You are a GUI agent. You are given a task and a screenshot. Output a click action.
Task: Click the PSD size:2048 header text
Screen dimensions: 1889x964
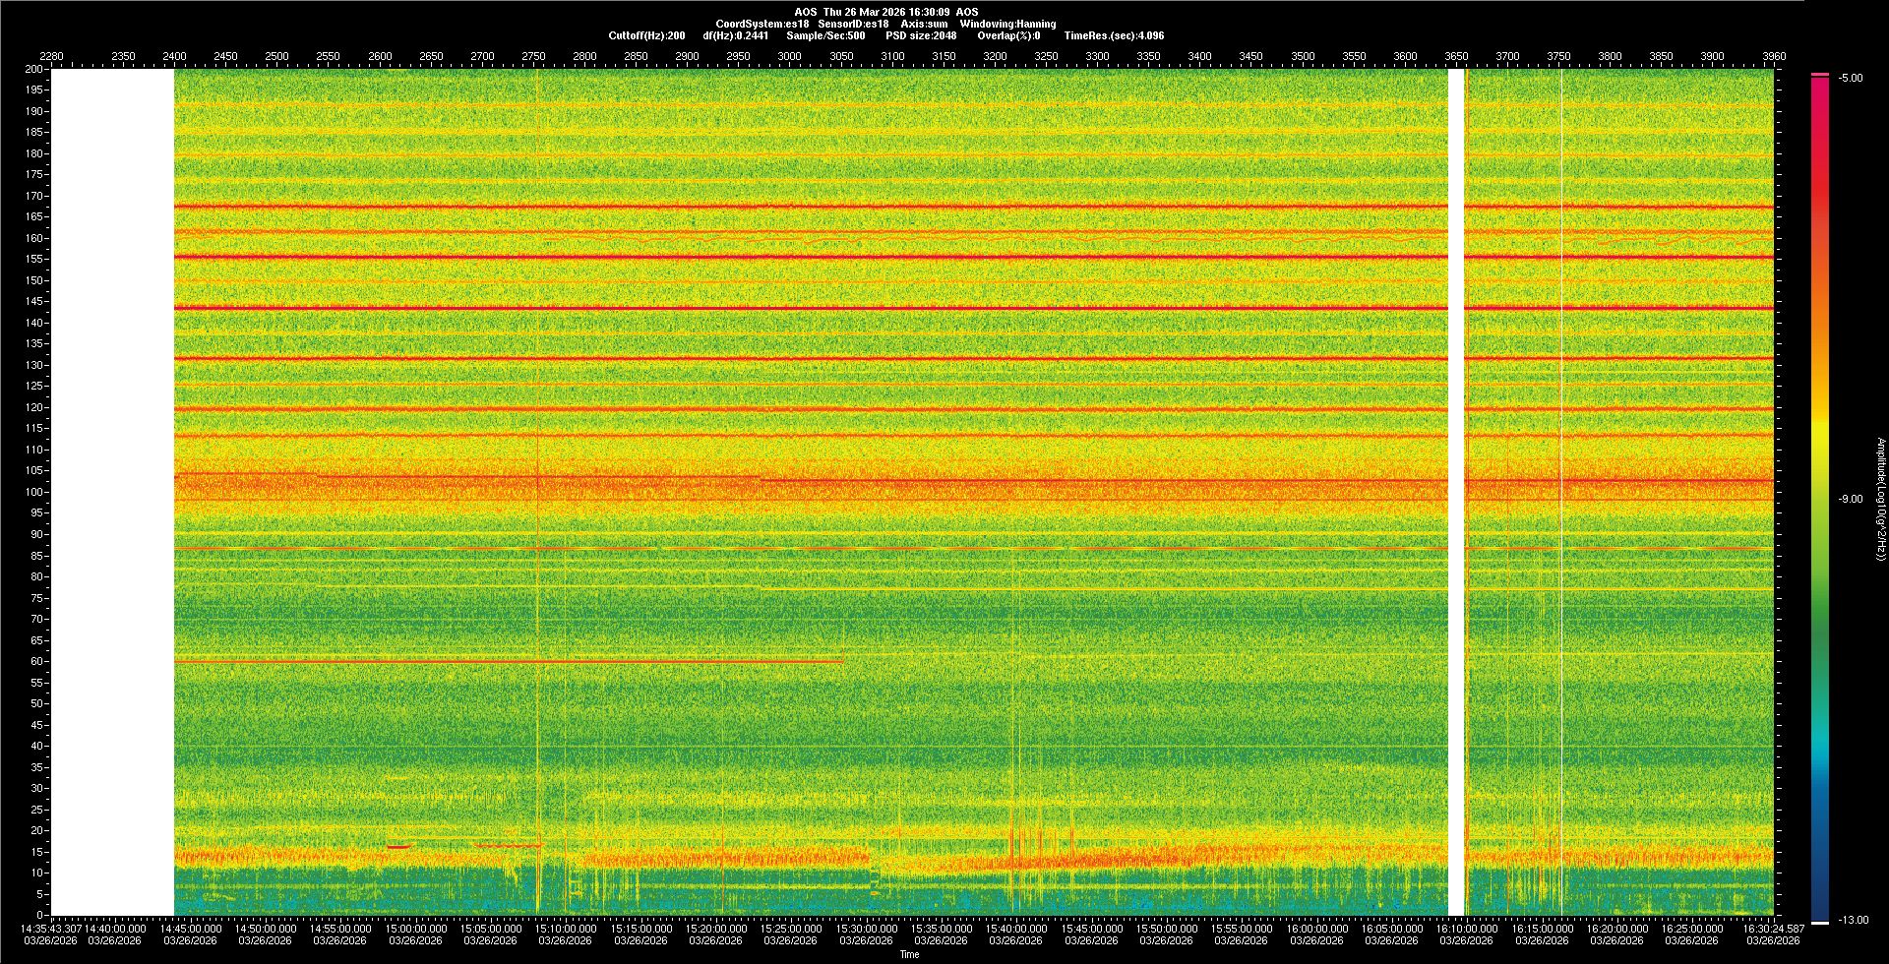921,35
